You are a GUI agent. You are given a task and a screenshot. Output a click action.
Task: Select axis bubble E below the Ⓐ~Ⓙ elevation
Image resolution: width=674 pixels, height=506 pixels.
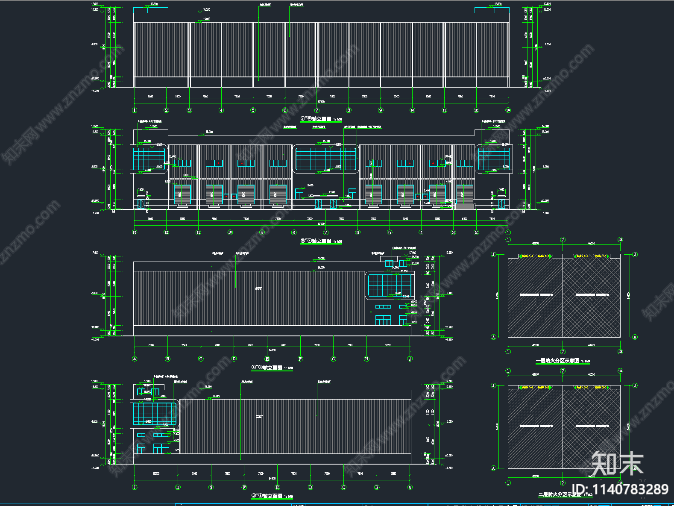coord(267,359)
